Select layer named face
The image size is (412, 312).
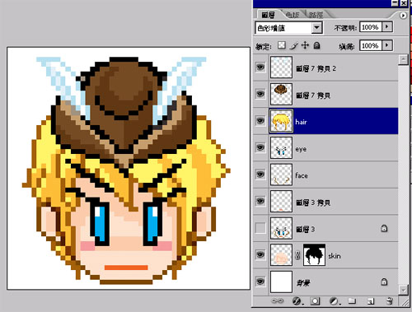(302, 175)
